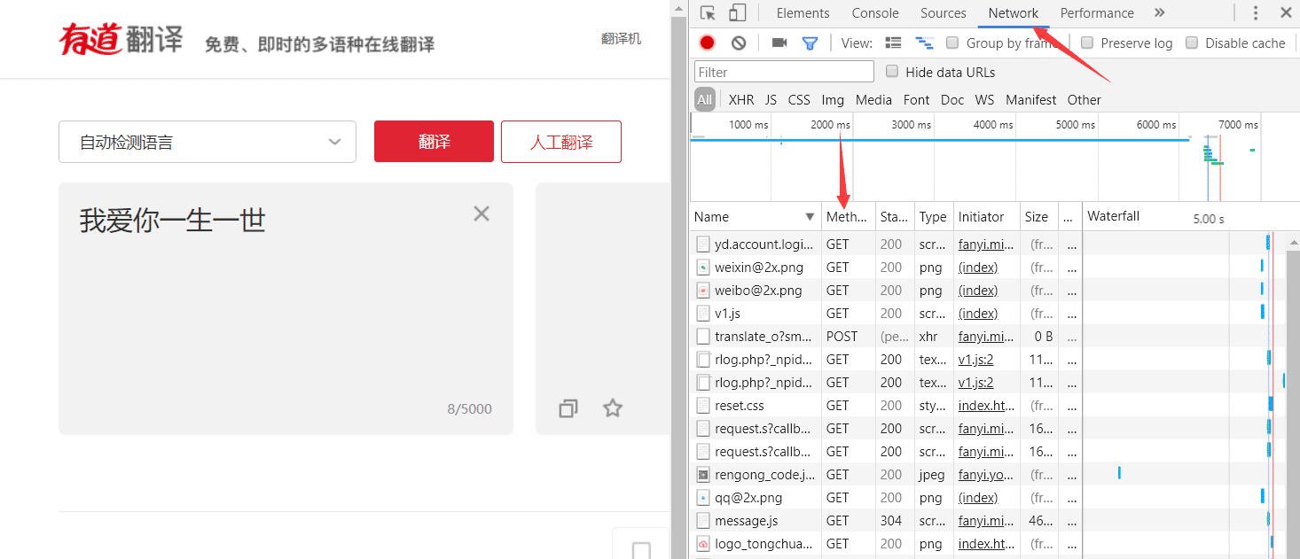The width and height of the screenshot is (1300, 559).
Task: Enable the Preserve log checkbox
Action: point(1088,43)
